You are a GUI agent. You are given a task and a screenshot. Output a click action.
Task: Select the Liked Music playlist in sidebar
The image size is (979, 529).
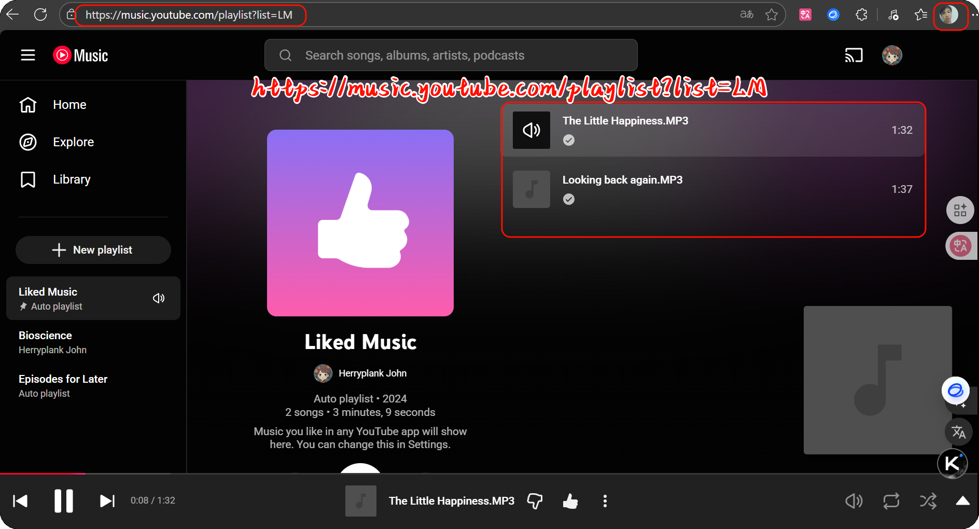93,298
